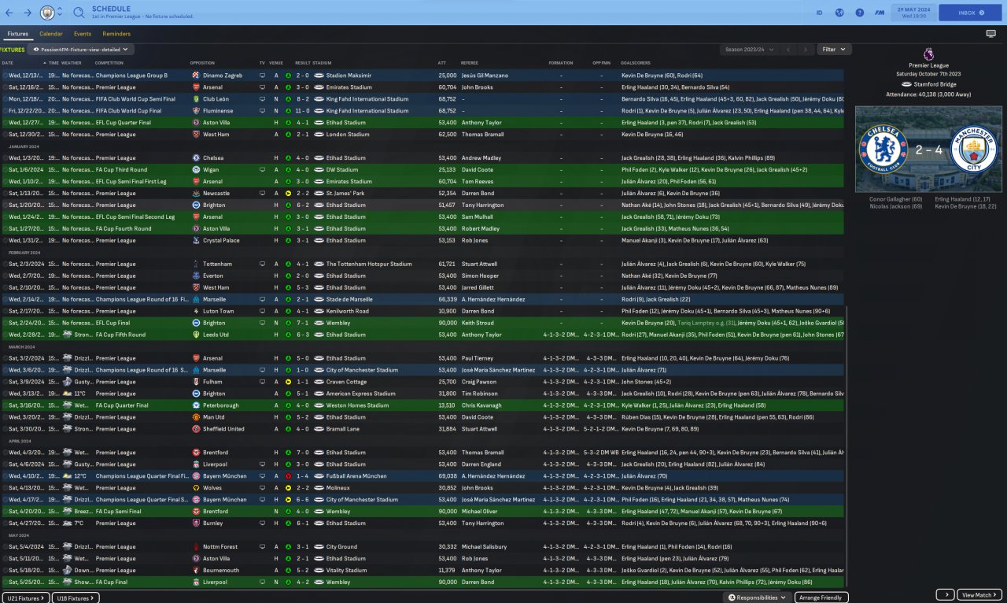This screenshot has height=603, width=1007.
Task: Click the Crystal Palace club badge
Action: click(196, 240)
